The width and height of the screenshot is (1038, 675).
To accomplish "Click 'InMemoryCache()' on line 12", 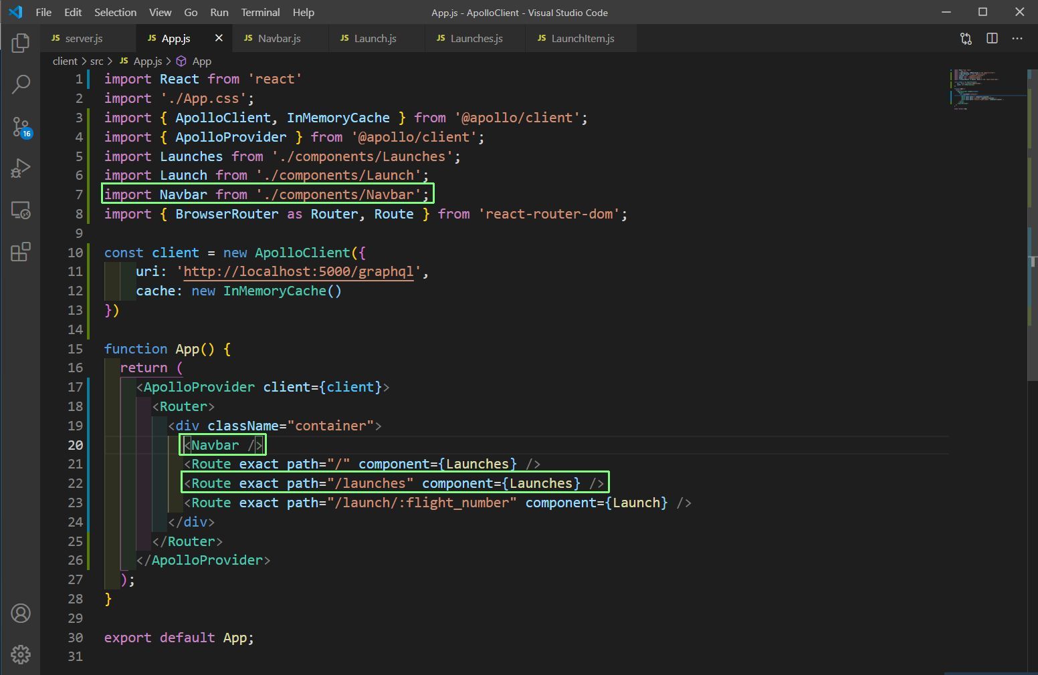I will tap(282, 291).
